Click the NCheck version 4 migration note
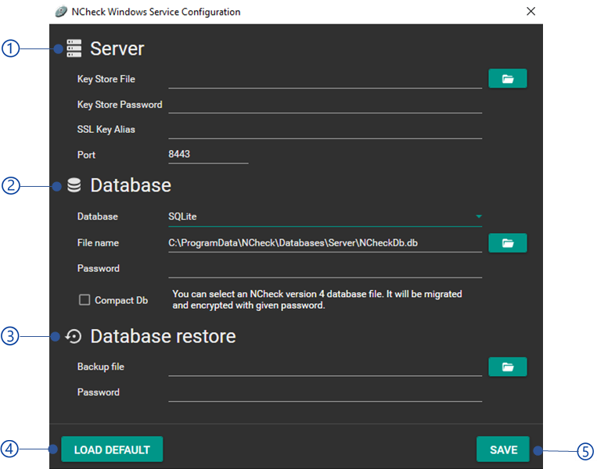 (x=317, y=299)
